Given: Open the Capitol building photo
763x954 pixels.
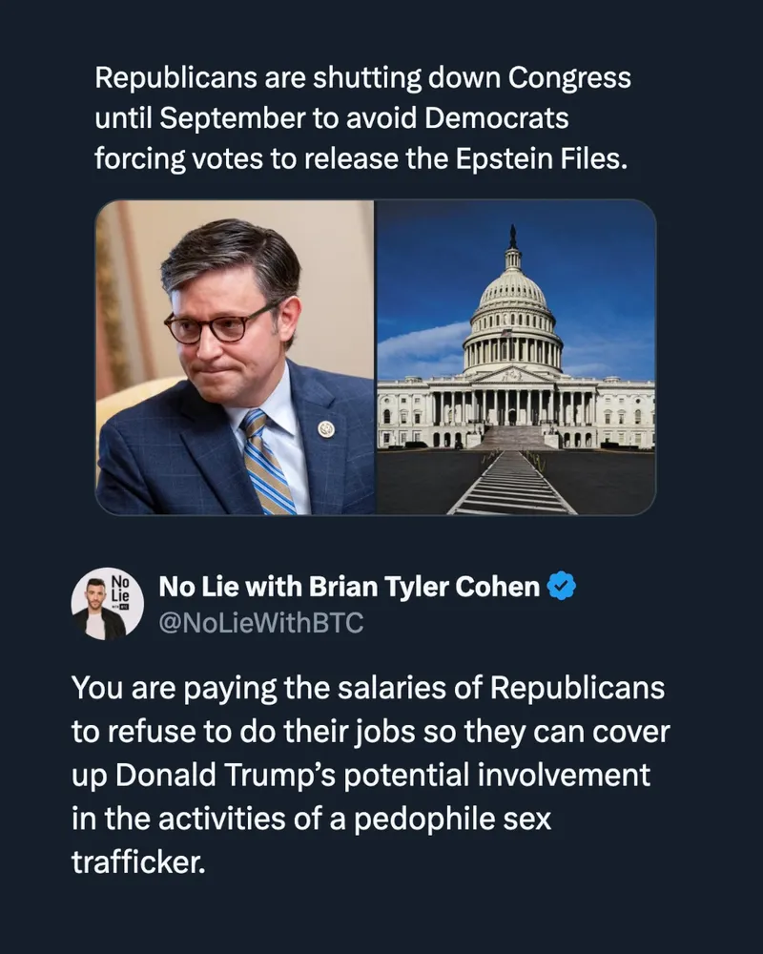Looking at the screenshot, I should [x=517, y=358].
